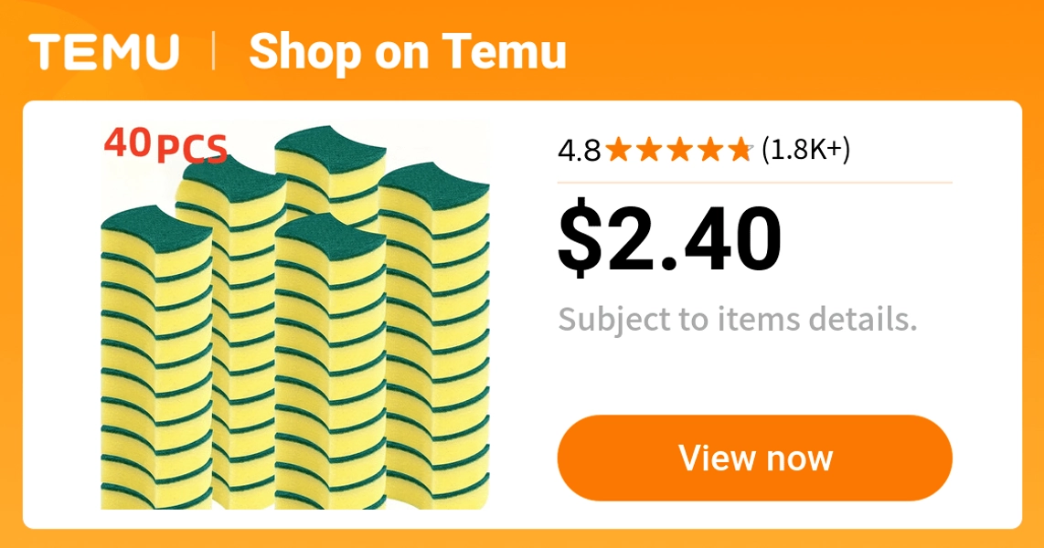This screenshot has width=1044, height=548.
Task: Click the red 40PCS label on the image
Action: coord(165,145)
